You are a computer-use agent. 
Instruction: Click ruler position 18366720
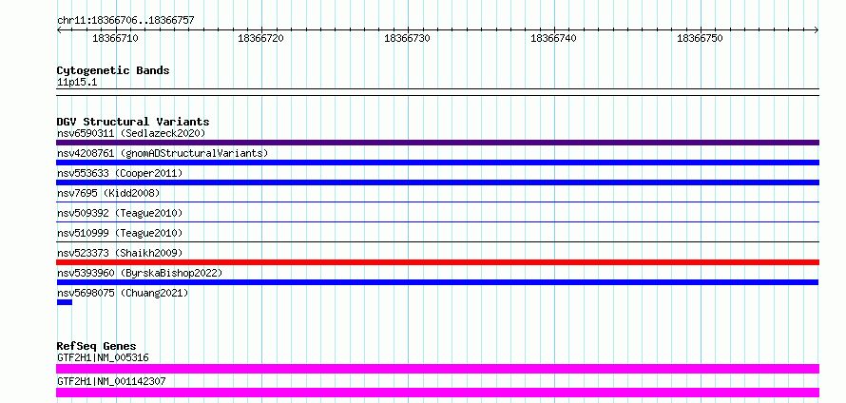(261, 38)
